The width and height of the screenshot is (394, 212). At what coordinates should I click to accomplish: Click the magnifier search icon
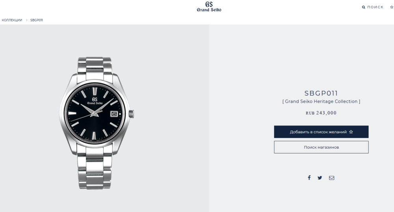pos(363,7)
